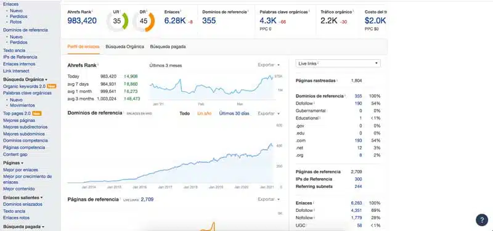Click the Tráfico orgánico value 2.2K

click(x=329, y=21)
